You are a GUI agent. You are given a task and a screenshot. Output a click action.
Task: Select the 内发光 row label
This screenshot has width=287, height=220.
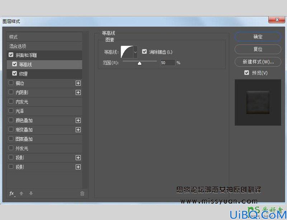[22, 102]
